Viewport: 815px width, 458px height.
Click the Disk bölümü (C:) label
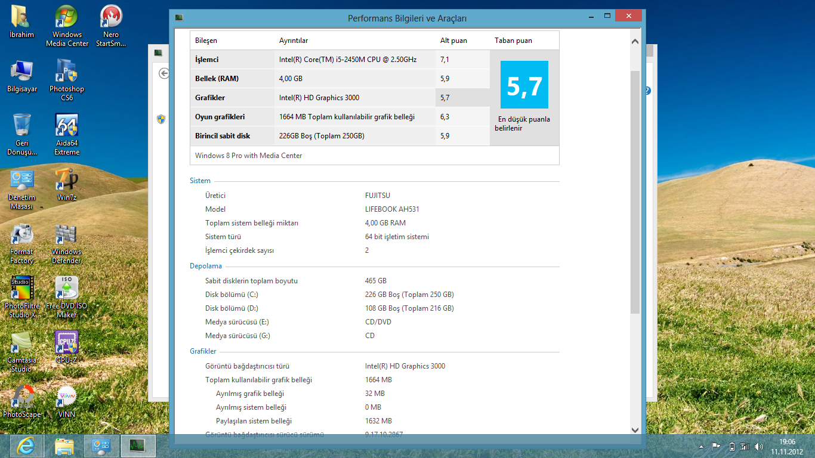coord(231,294)
